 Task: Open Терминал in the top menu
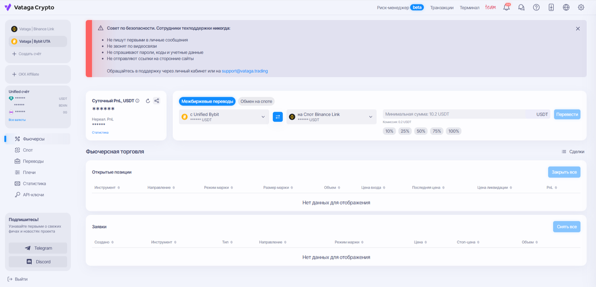tap(470, 7)
